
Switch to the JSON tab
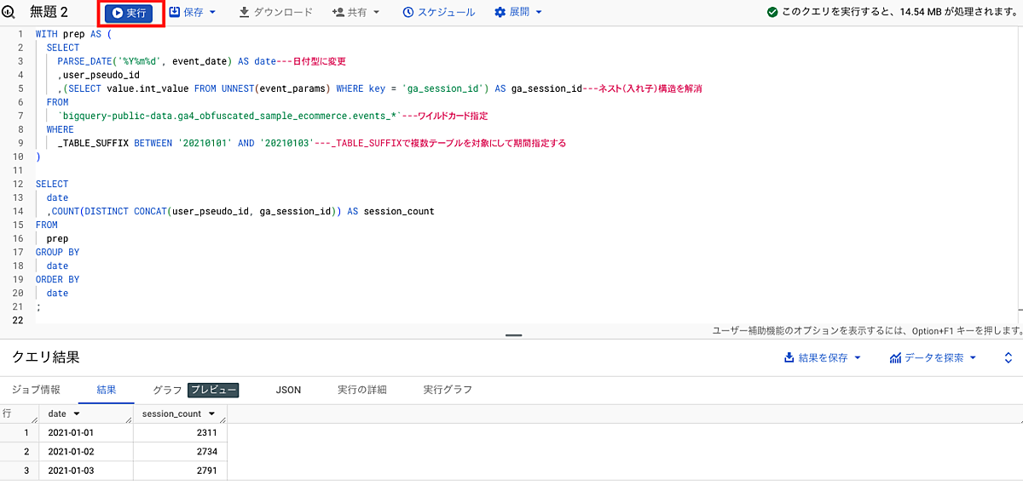click(288, 390)
